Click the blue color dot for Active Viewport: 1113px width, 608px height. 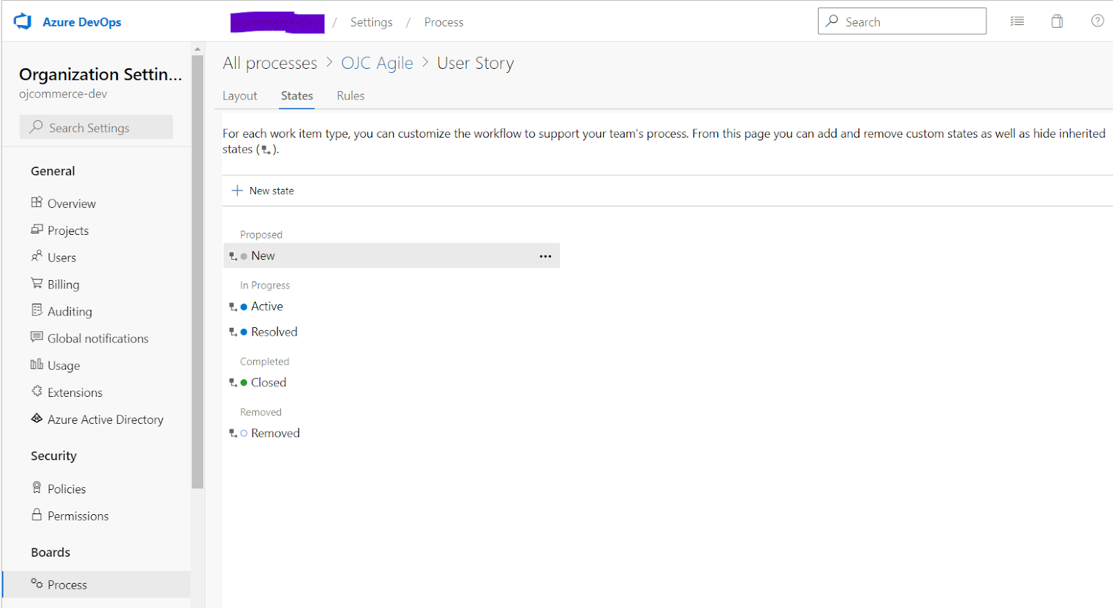(x=243, y=307)
